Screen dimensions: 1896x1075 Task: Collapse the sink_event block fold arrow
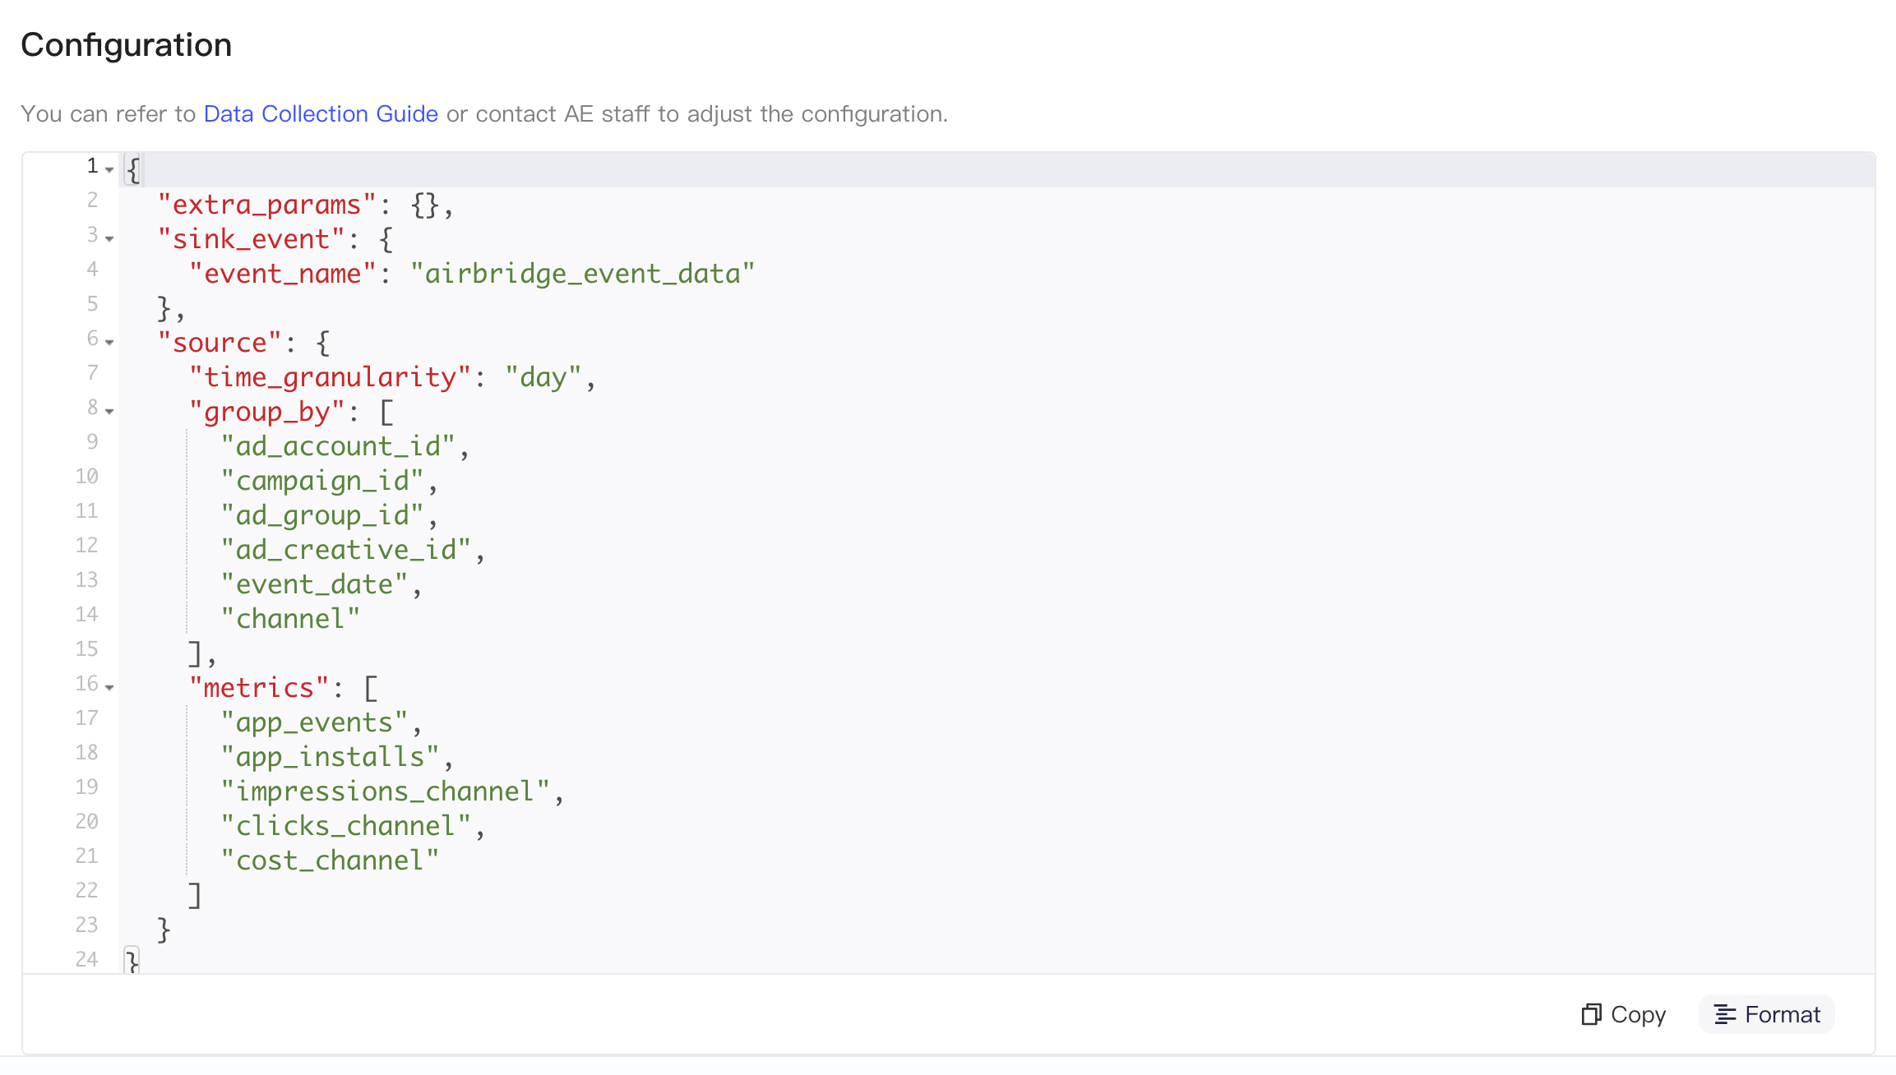(x=109, y=239)
